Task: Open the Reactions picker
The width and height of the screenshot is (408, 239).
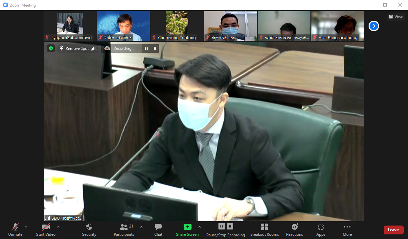Action: point(294,229)
